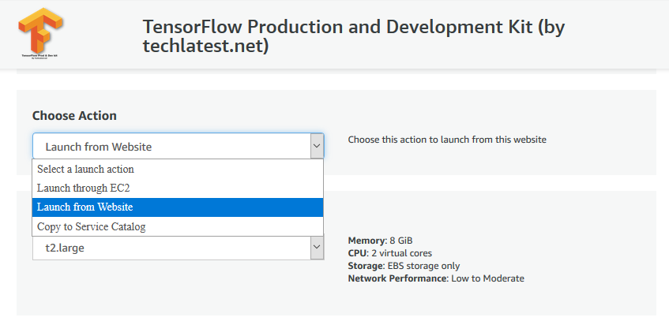Viewport: 669px width, 321px height.
Task: Click the TensorFlow Production and Development Kit title
Action: (354, 36)
